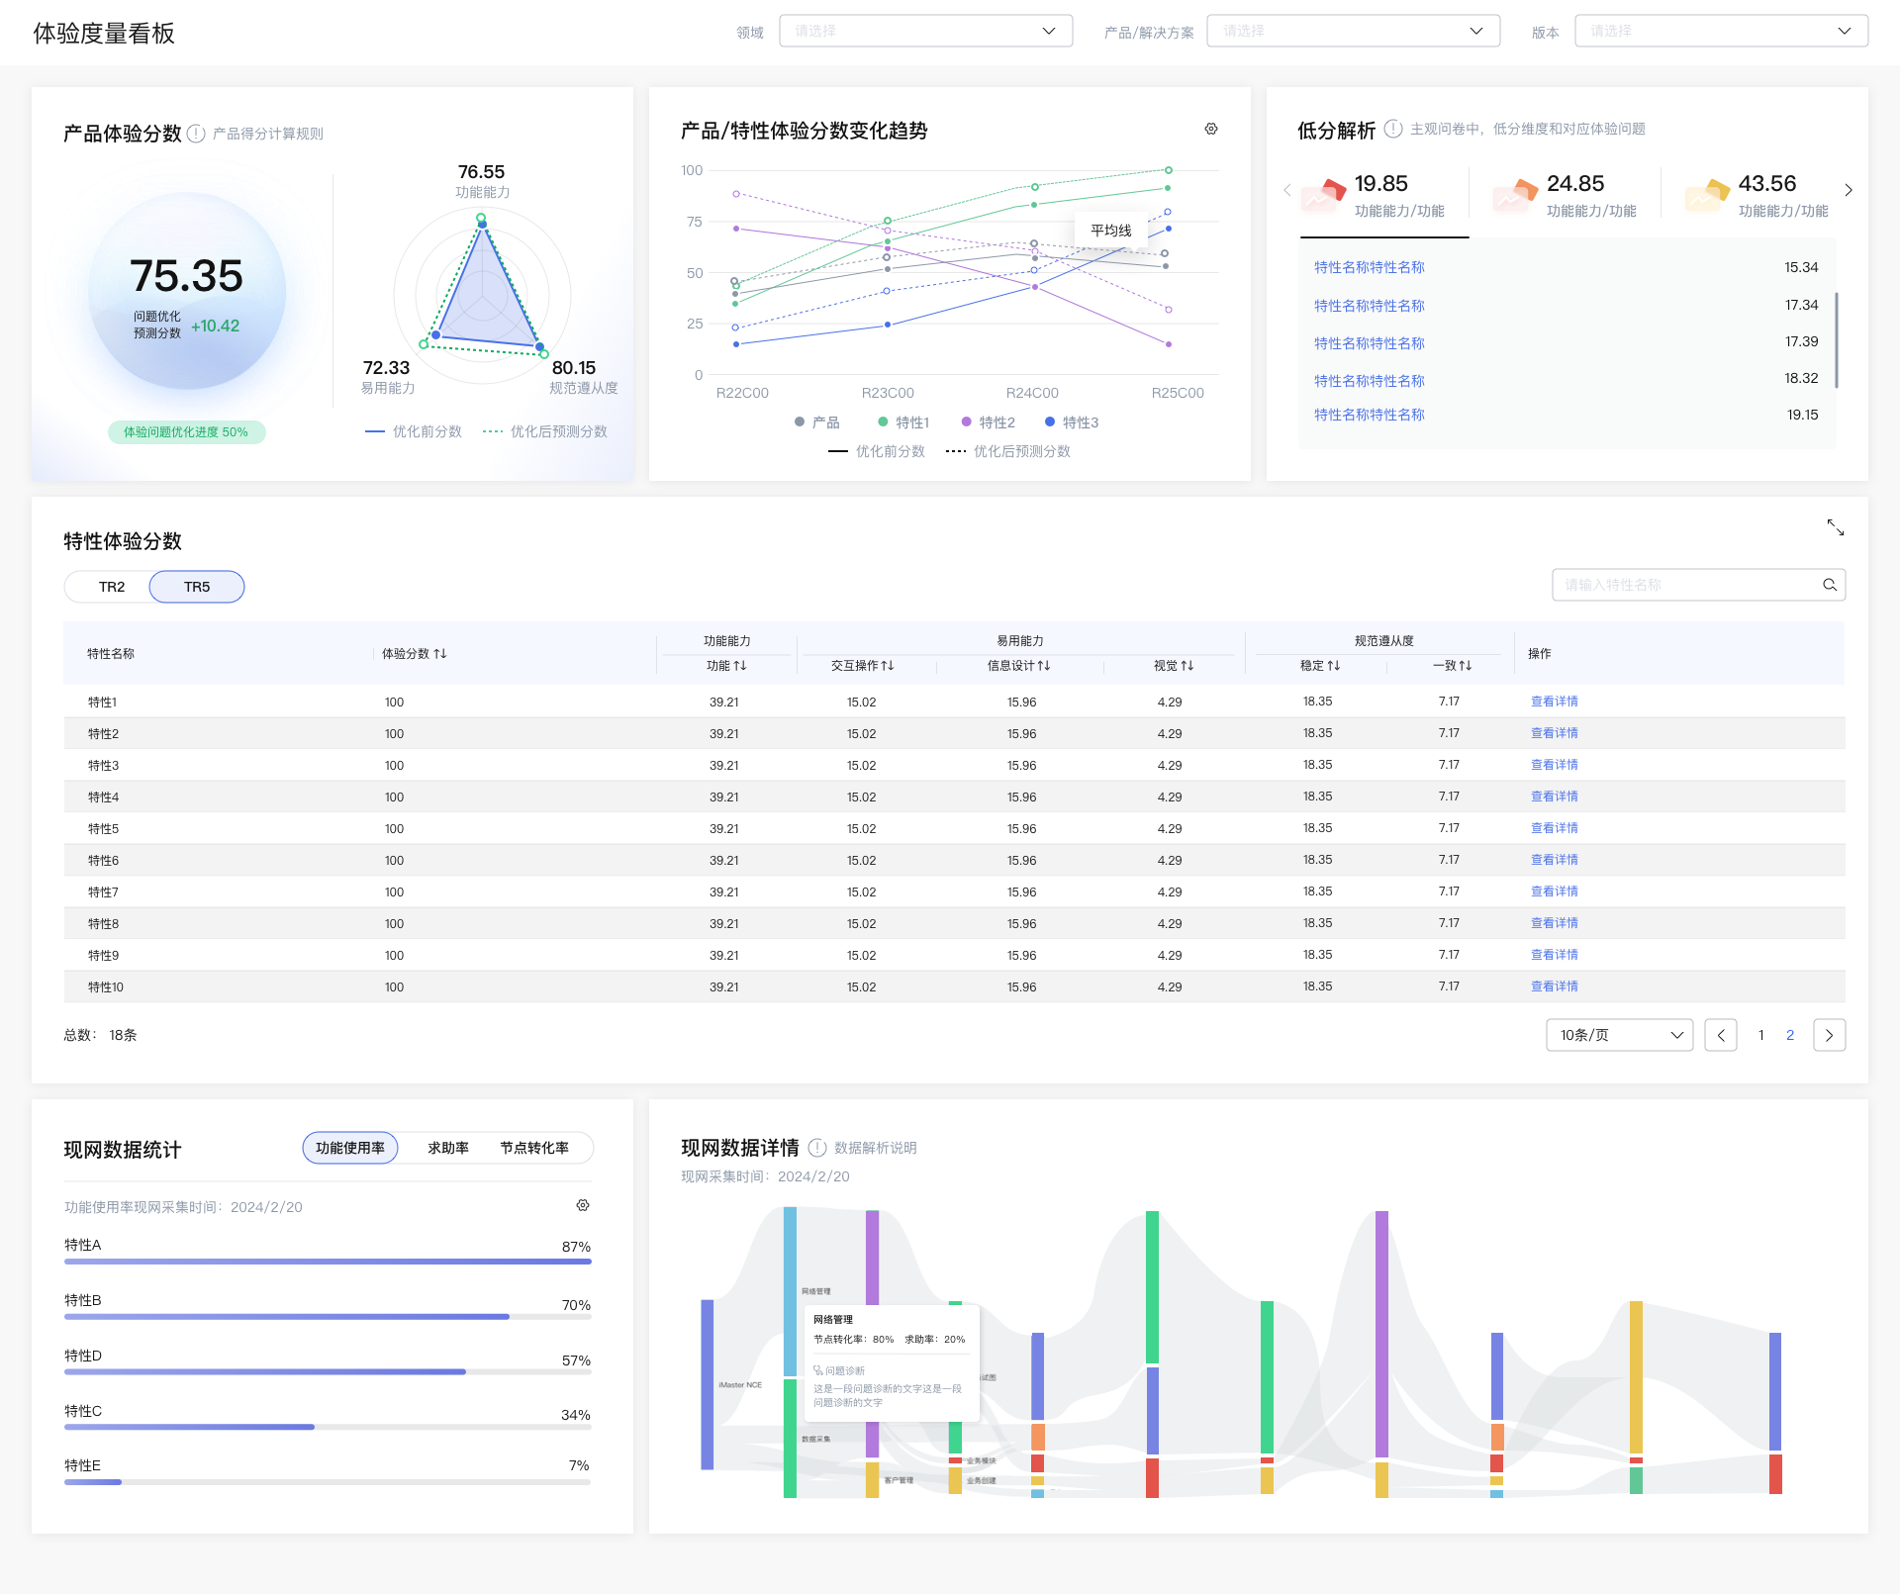
Task: Switch to TR2 tab
Action: pos(112,587)
